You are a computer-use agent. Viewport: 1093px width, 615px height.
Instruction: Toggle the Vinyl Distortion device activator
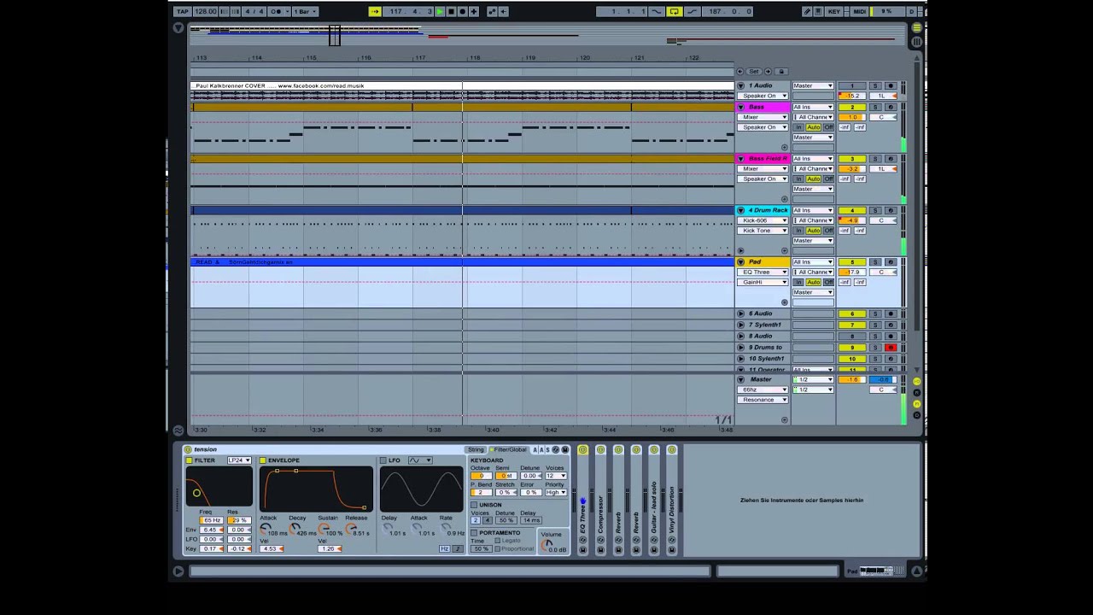coord(672,450)
